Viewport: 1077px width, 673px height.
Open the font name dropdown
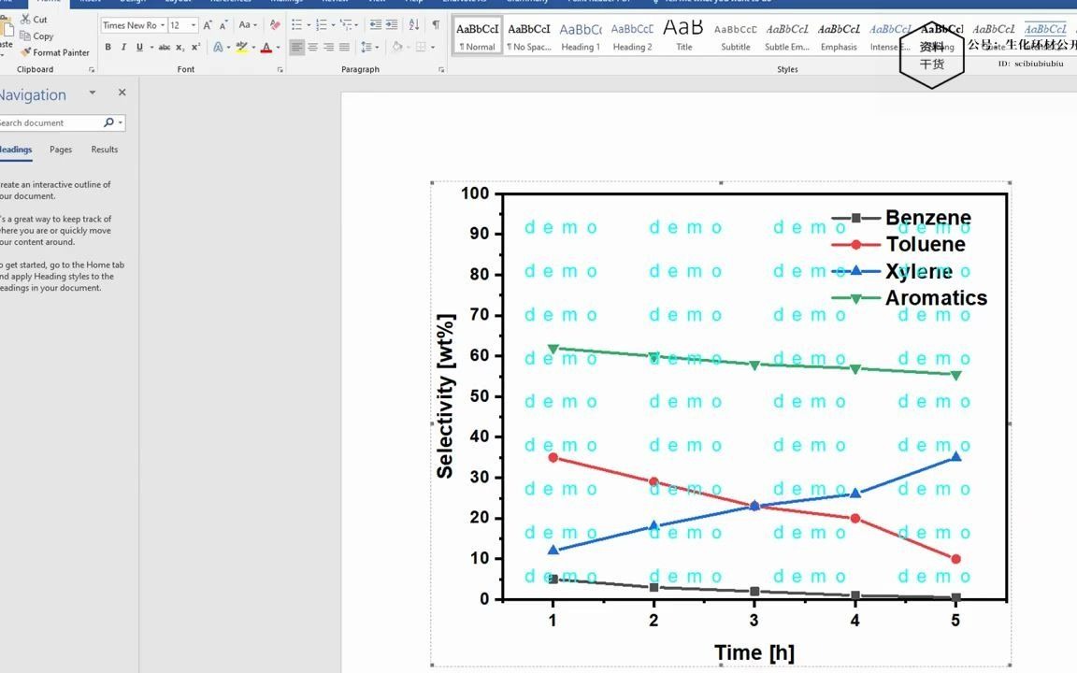pos(163,25)
